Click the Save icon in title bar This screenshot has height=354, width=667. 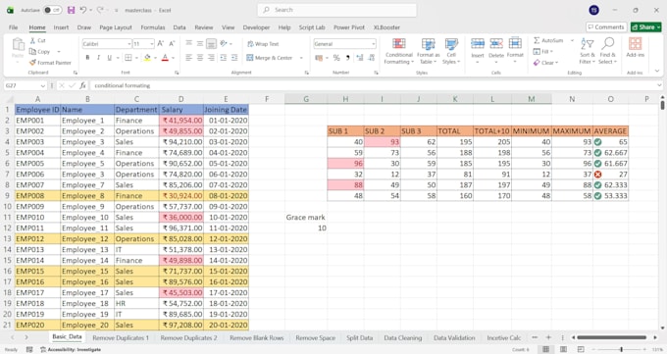pyautogui.click(x=71, y=10)
